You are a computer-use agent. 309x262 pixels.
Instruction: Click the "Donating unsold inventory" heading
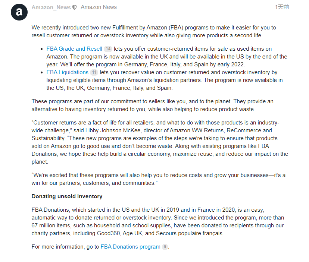click(x=67, y=196)
